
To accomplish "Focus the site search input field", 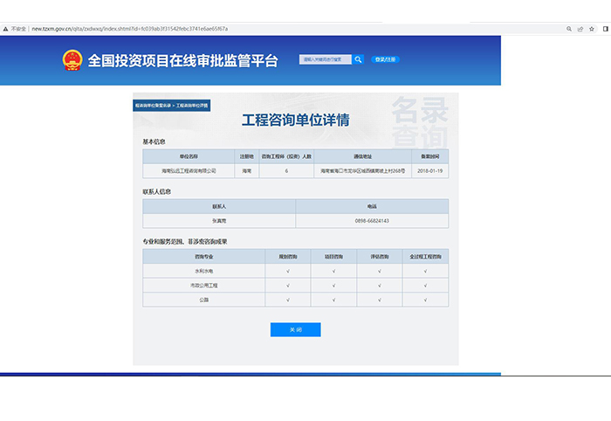I will pyautogui.click(x=325, y=59).
